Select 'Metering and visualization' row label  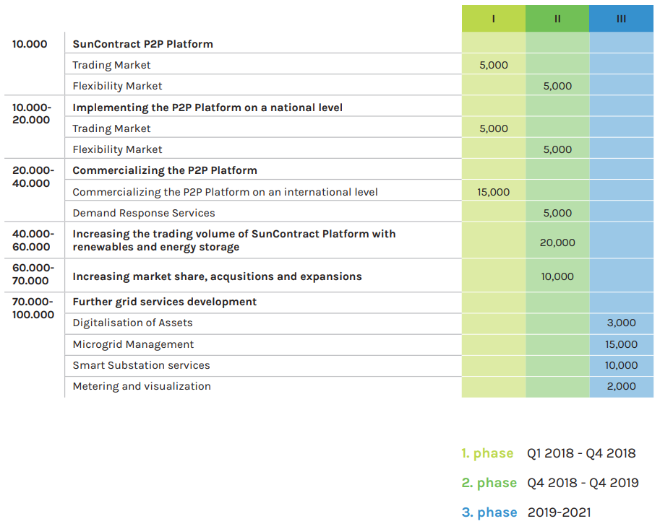coord(142,386)
